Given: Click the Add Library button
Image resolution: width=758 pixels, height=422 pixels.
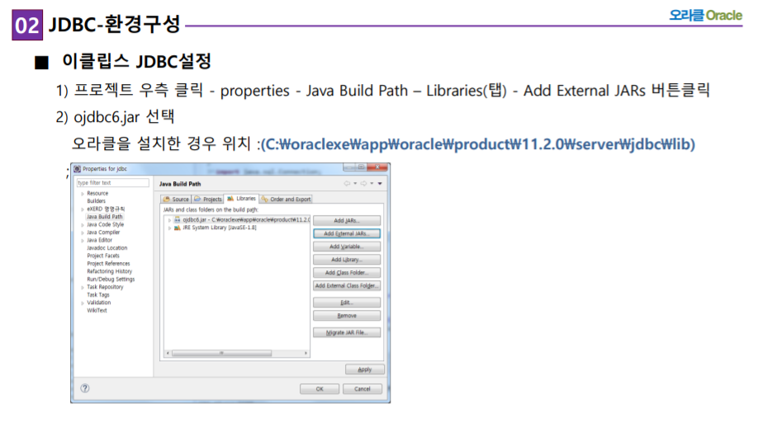Looking at the screenshot, I should (347, 260).
